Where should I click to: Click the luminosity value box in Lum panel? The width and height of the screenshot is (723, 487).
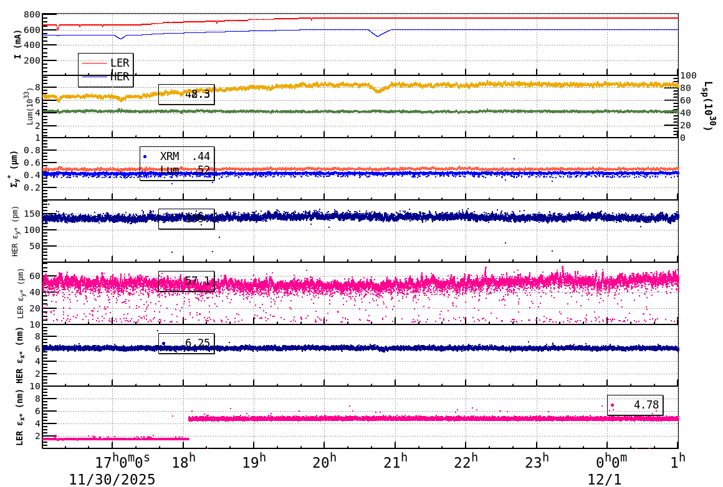pos(186,95)
